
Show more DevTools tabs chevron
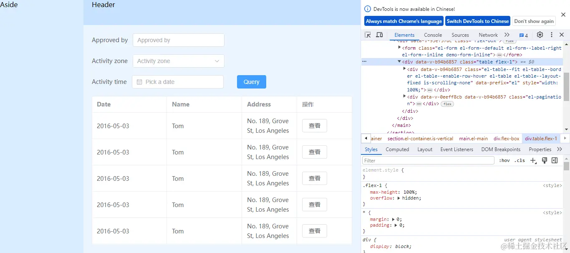pyautogui.click(x=507, y=35)
